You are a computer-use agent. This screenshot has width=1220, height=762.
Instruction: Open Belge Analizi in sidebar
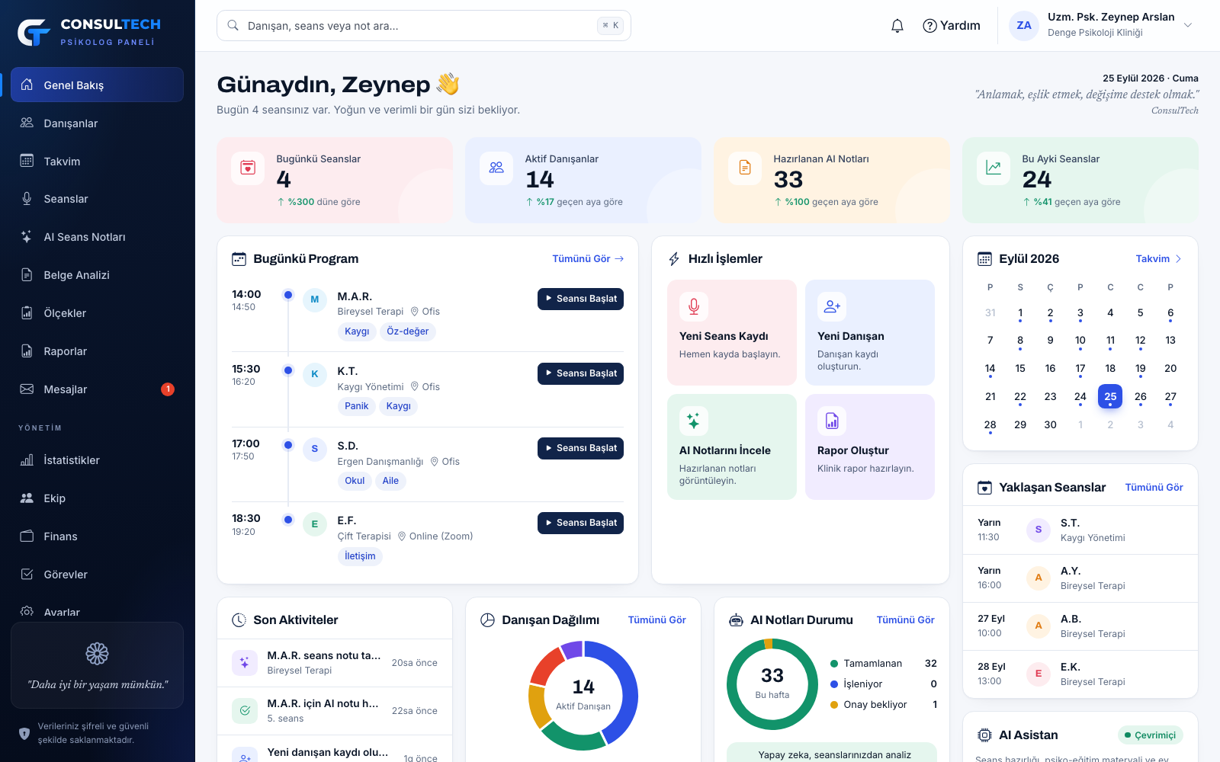point(97,275)
